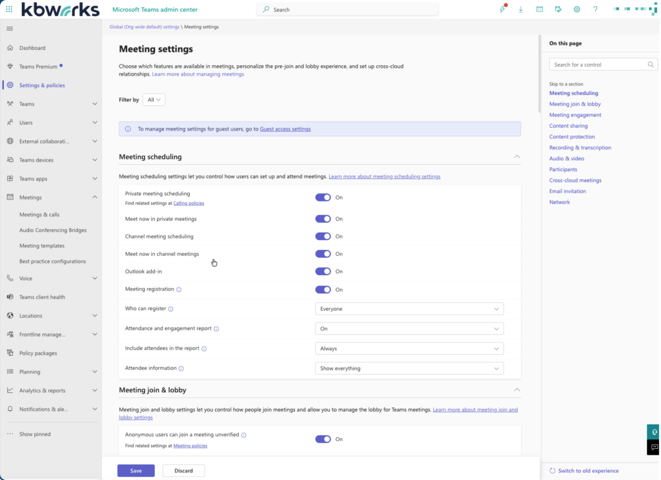Collapse the Meeting scheduling section
Image resolution: width=661 pixels, height=480 pixels.
(x=517, y=156)
